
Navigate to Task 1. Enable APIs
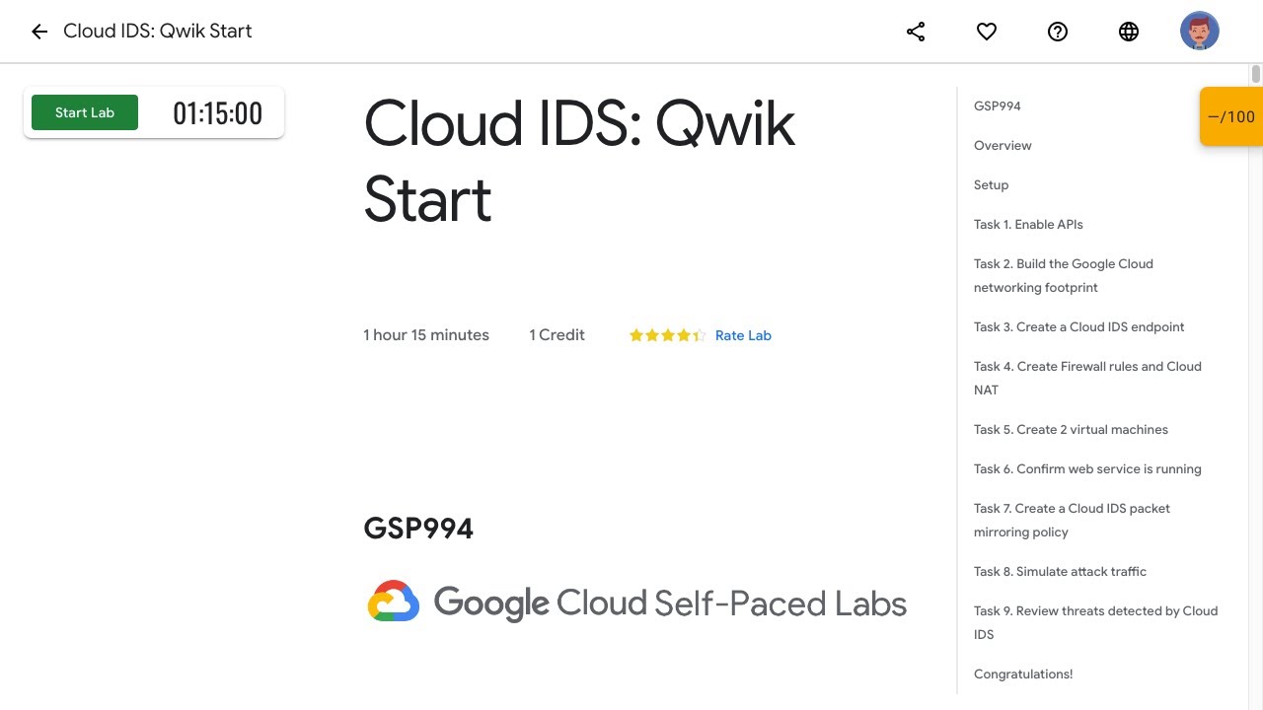point(1028,224)
